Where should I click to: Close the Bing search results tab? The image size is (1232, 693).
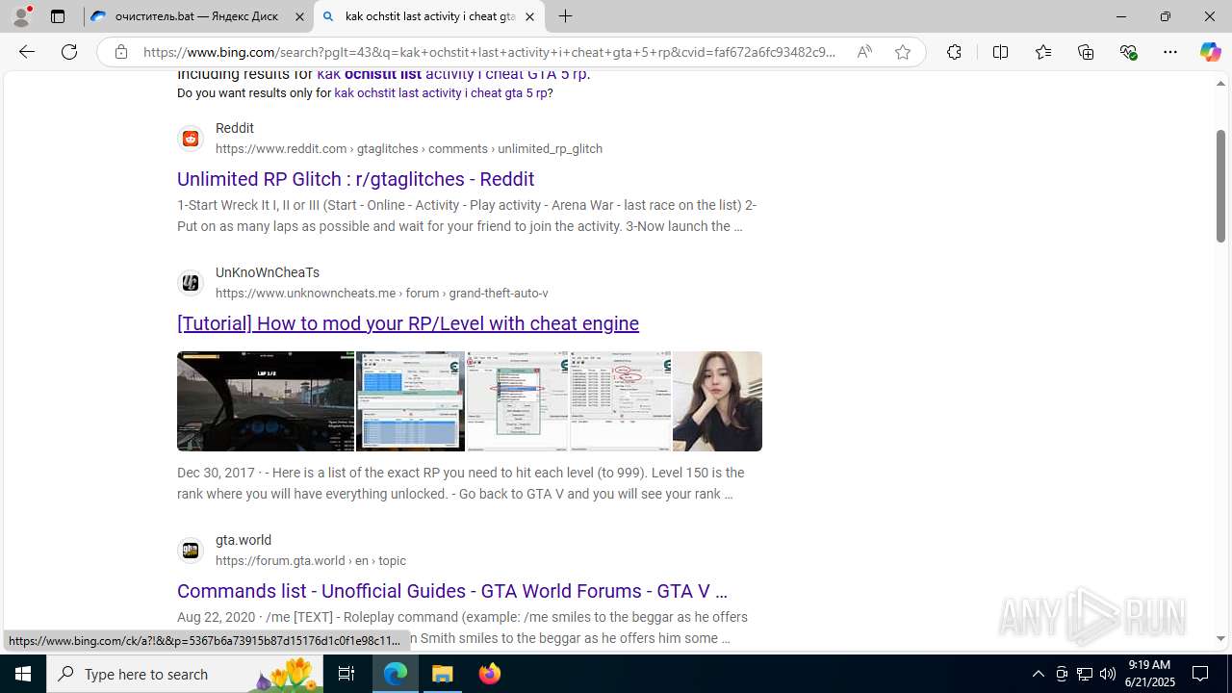[x=529, y=16]
